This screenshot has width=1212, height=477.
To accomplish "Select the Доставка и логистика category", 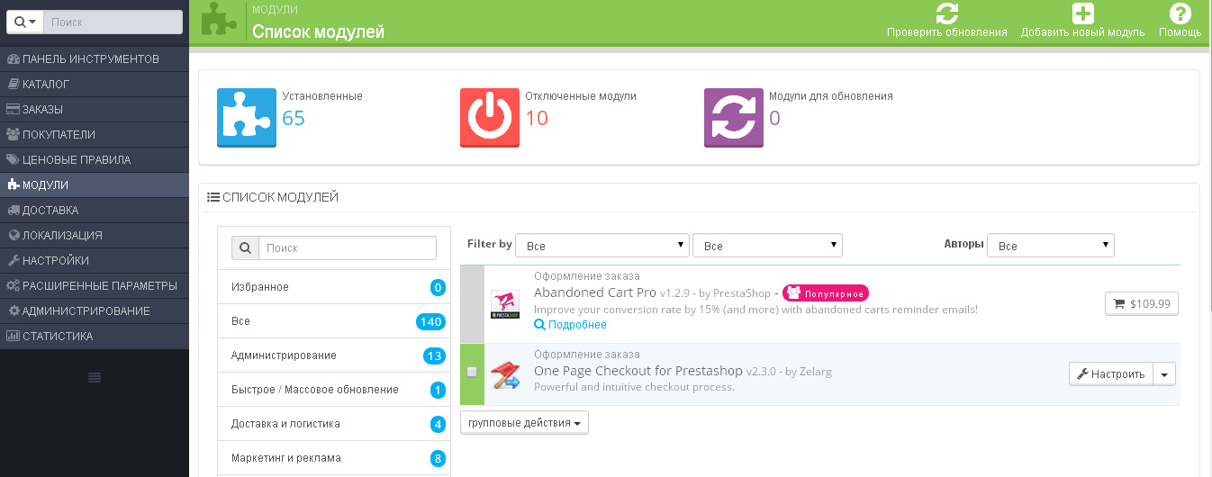I will point(334,424).
